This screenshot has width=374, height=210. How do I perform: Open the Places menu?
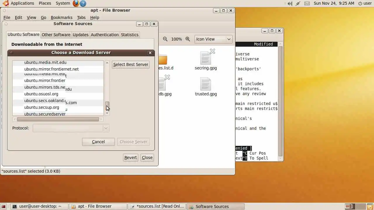(x=45, y=3)
